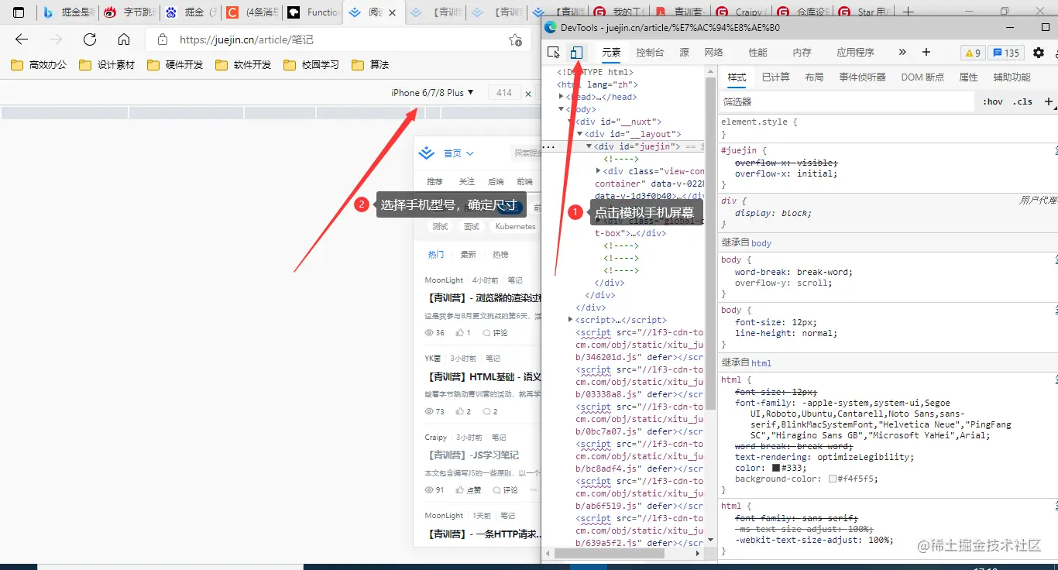Switch to the 性能 tab
Image resolution: width=1058 pixels, height=570 pixels.
pos(757,53)
